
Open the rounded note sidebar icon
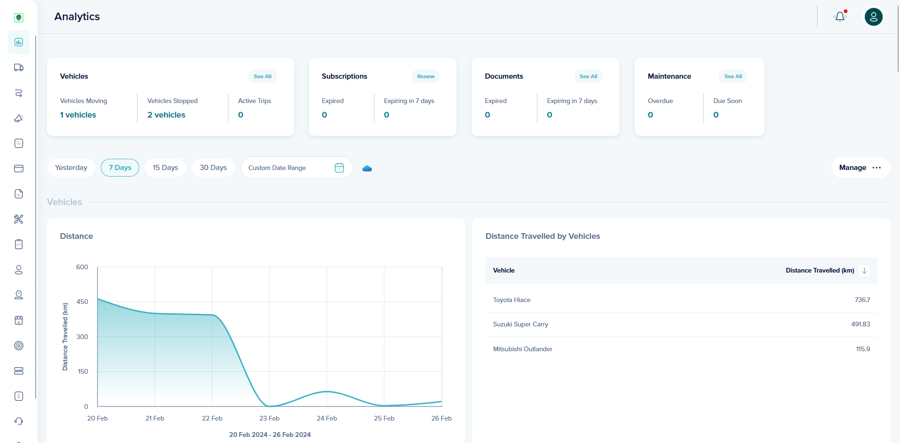(x=19, y=143)
